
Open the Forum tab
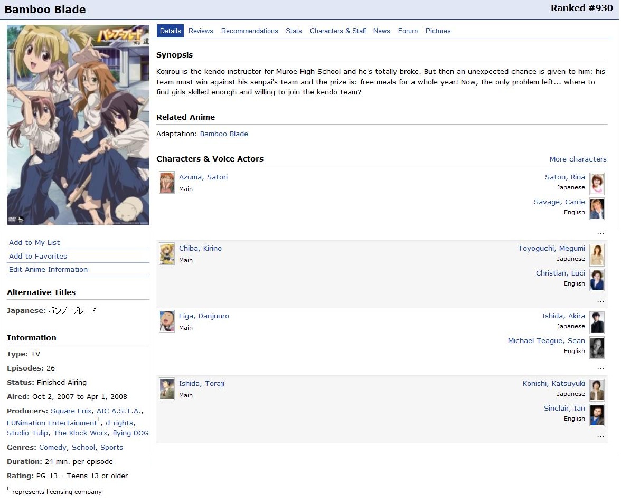click(x=408, y=31)
